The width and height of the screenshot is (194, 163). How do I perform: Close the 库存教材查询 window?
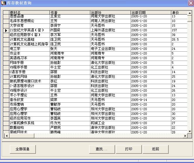click(191, 3)
